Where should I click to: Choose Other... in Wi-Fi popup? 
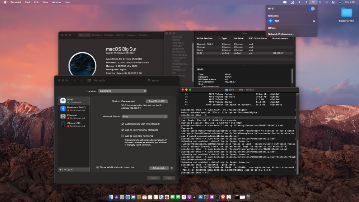[x=272, y=28]
